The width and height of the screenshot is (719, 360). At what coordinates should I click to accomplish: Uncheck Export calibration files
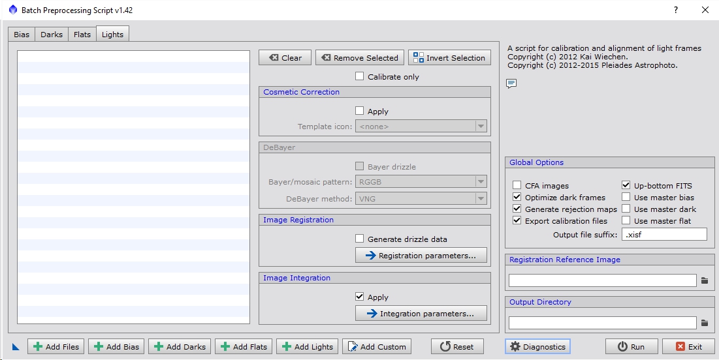tap(517, 220)
